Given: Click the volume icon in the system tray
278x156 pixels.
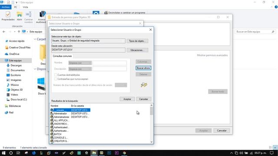Looking at the screenshot, I should point(241,153).
